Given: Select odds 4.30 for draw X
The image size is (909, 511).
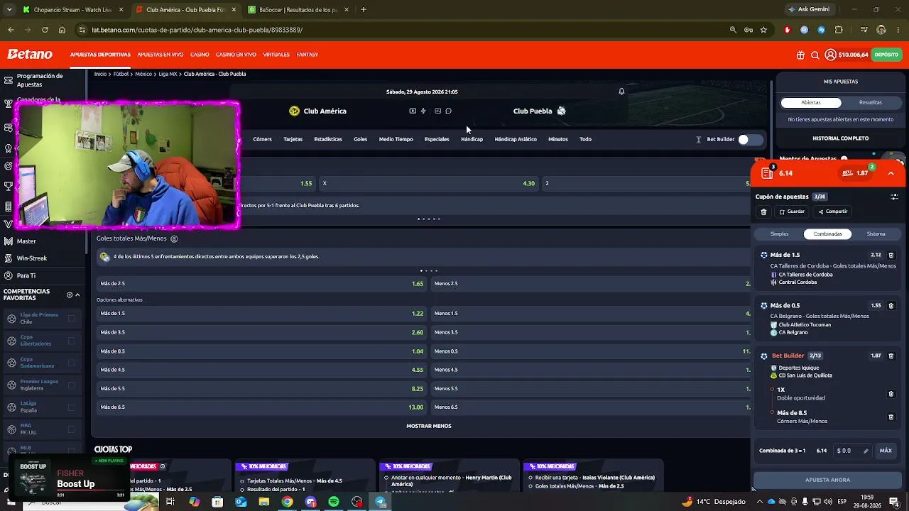Looking at the screenshot, I should tap(429, 183).
